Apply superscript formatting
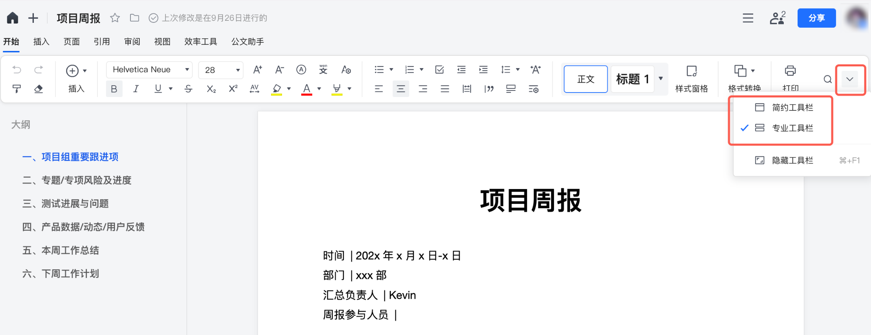The width and height of the screenshot is (871, 335). click(x=233, y=89)
